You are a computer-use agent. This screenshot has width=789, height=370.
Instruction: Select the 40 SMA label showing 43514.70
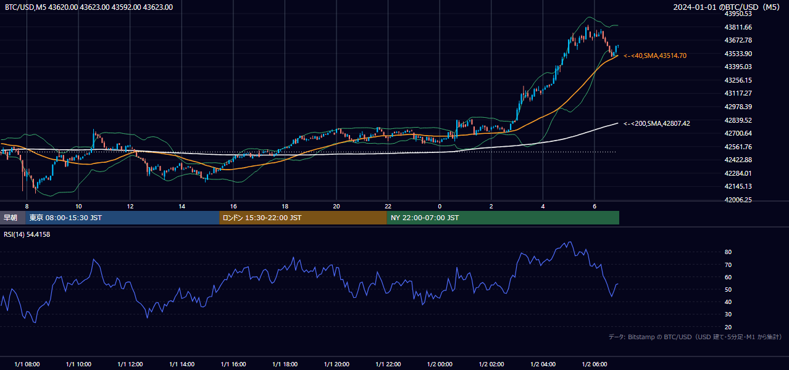click(655, 55)
